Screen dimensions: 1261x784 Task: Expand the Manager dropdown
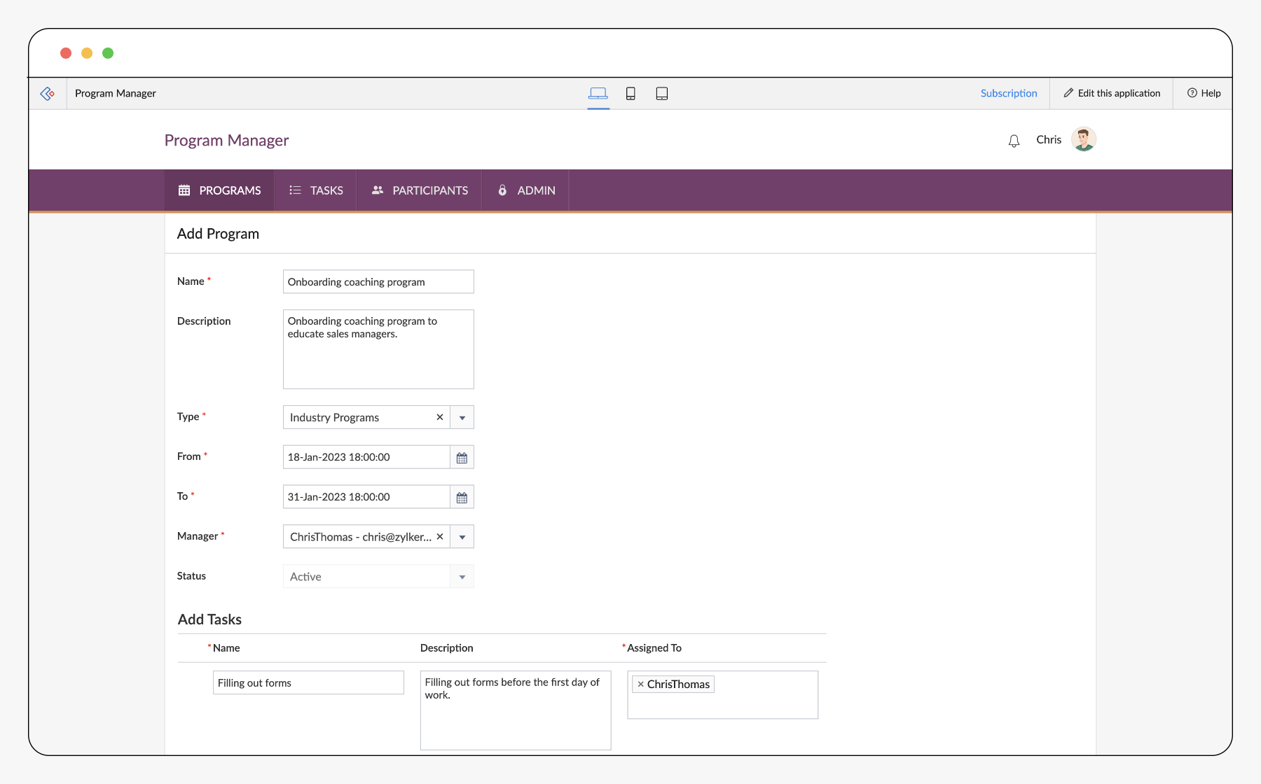point(462,538)
